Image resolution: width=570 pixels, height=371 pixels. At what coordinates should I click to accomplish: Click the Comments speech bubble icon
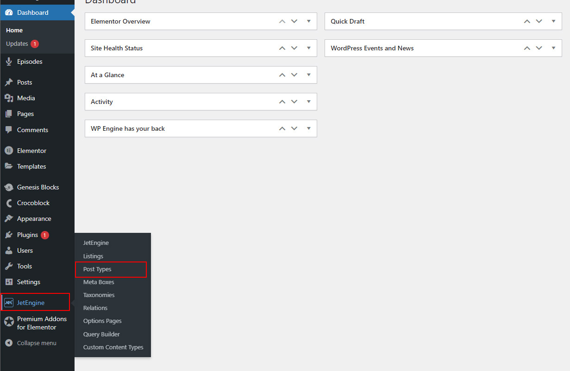pyautogui.click(x=9, y=130)
